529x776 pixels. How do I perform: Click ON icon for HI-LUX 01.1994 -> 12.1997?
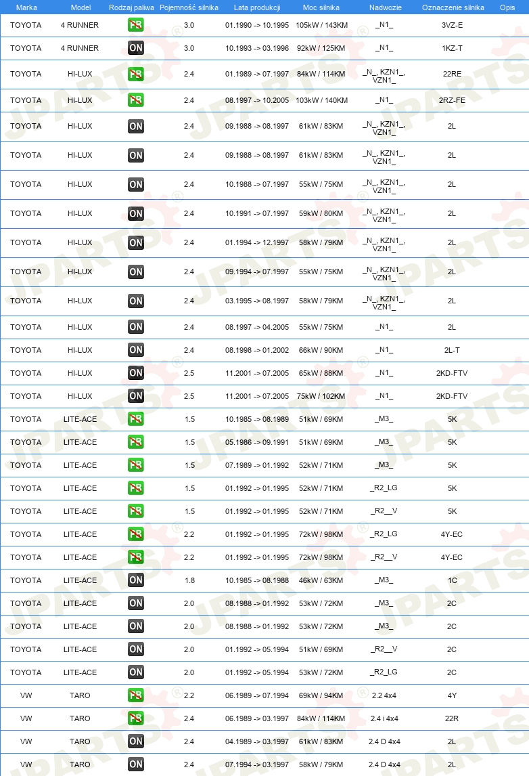(135, 242)
